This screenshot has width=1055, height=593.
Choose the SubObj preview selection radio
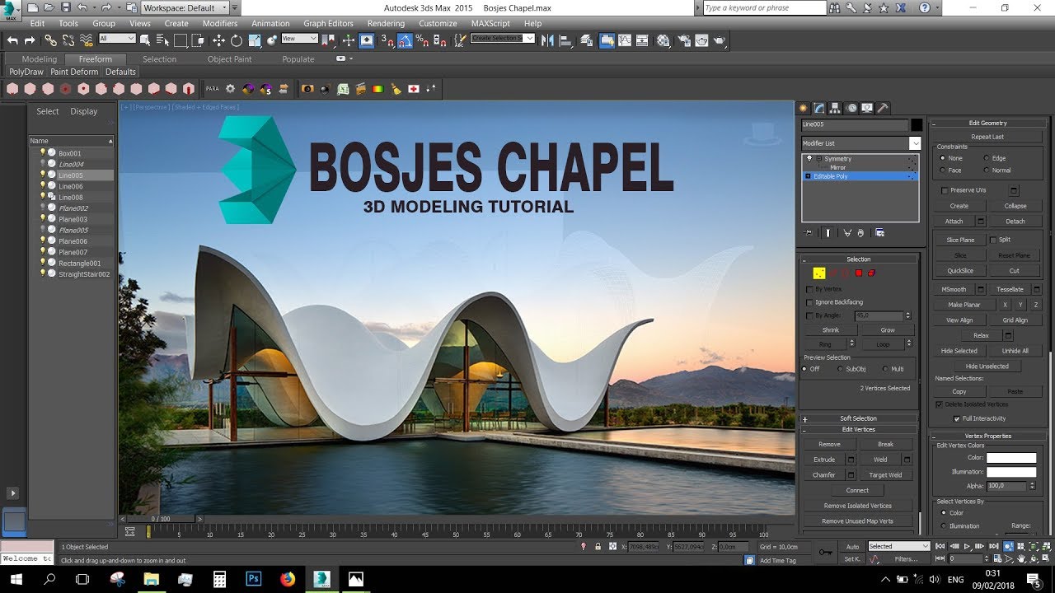coord(840,369)
